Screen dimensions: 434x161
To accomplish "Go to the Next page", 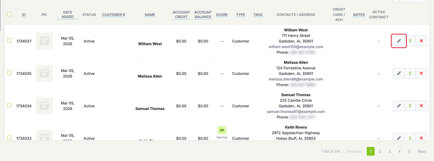I will point(421,151).
